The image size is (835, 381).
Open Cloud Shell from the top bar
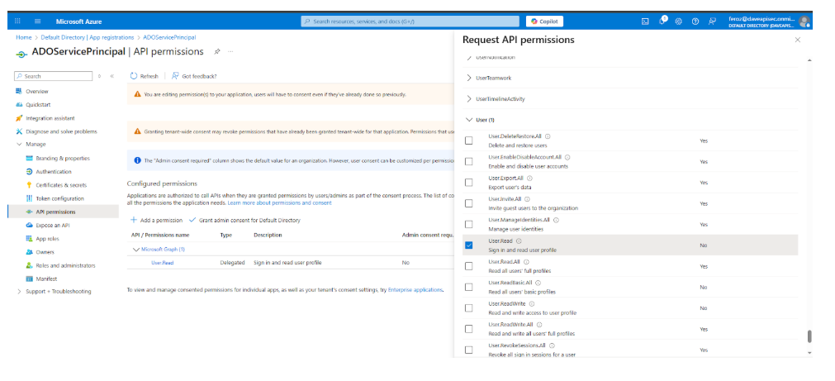point(645,21)
